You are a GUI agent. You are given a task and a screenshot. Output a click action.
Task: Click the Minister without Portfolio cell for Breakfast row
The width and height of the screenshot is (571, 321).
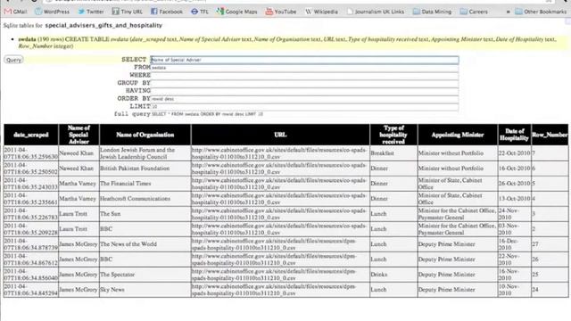pos(458,153)
